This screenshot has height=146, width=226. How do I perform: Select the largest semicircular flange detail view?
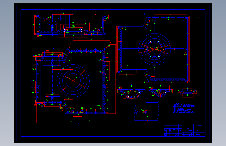click(131, 92)
